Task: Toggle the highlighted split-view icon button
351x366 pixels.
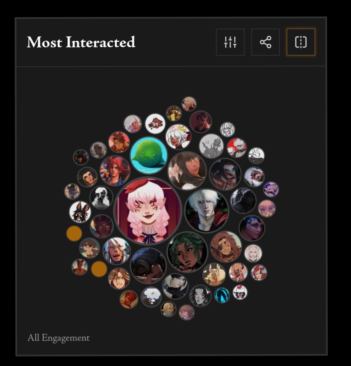Action: tap(301, 42)
